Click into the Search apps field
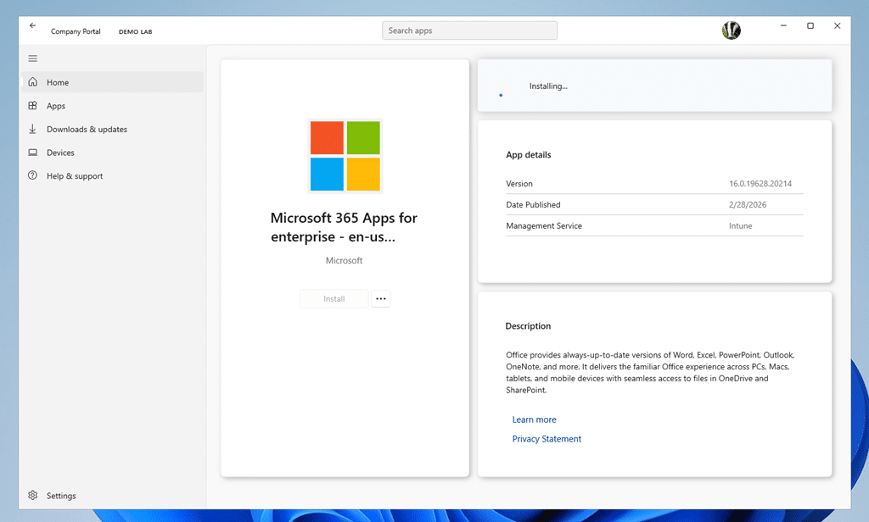 [x=469, y=31]
